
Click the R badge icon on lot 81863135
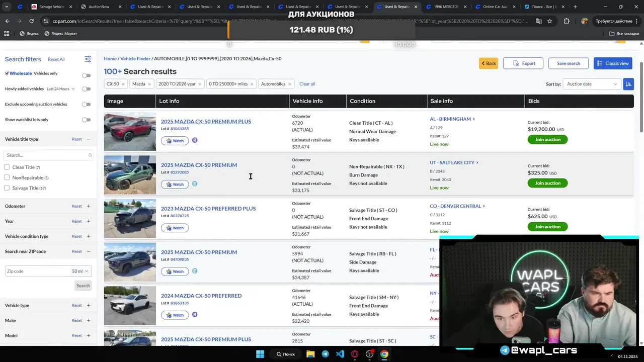click(195, 315)
